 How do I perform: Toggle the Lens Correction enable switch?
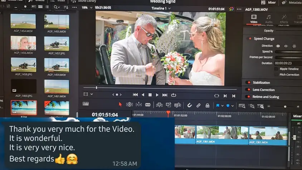coord(248,89)
